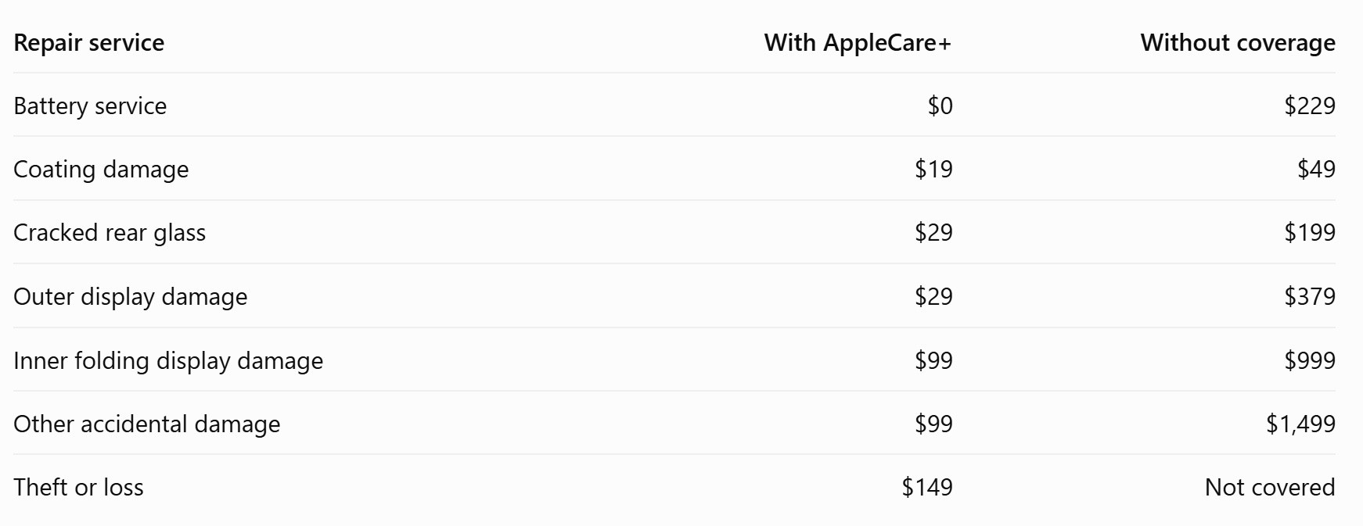Click the $229 battery price without coverage
This screenshot has height=526, width=1363.
tap(1310, 106)
